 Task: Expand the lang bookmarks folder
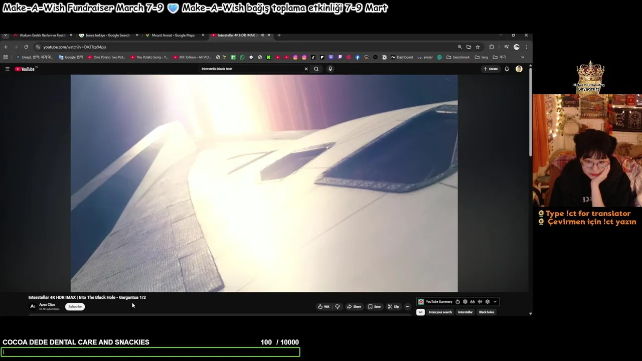(x=481, y=57)
